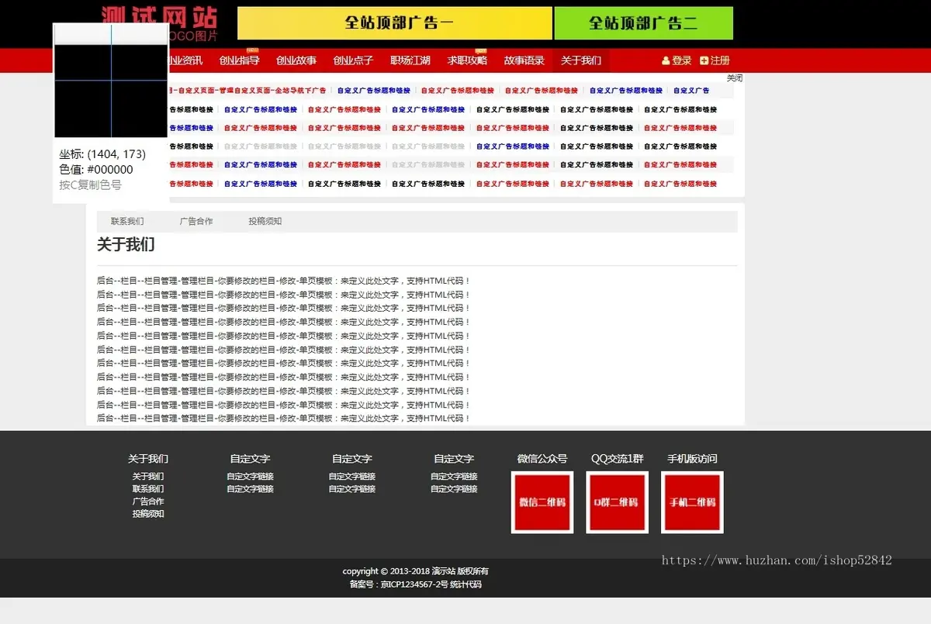Image resolution: width=931 pixels, height=624 pixels.
Task: Select the highlighted 关于我们 navbar item
Action: coord(581,60)
